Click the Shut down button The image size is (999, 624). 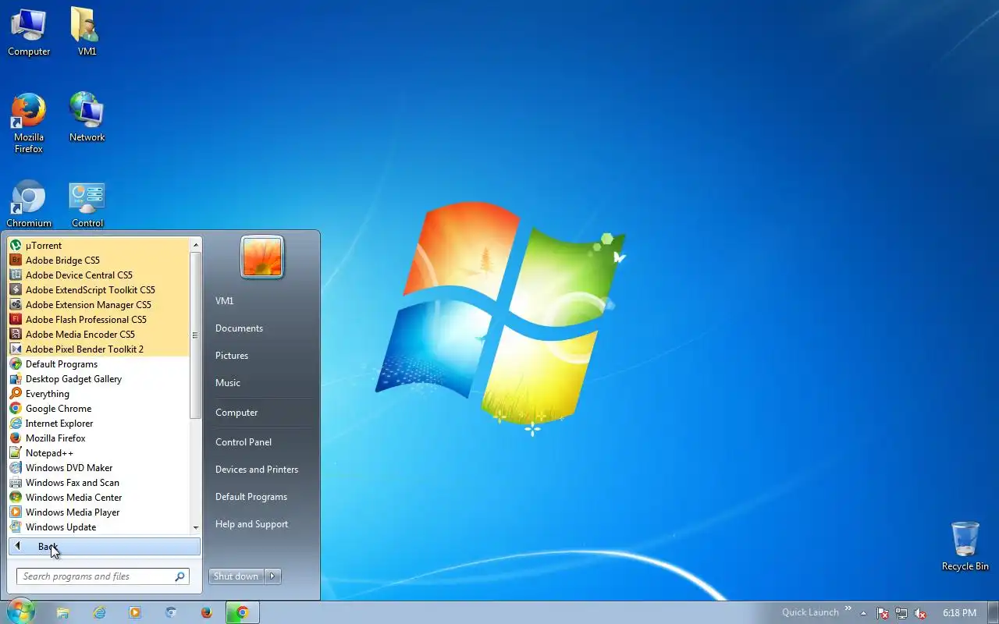point(236,576)
